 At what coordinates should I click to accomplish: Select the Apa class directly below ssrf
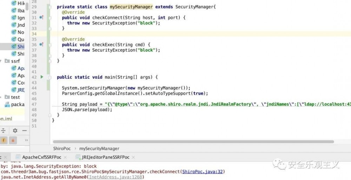(18, 68)
